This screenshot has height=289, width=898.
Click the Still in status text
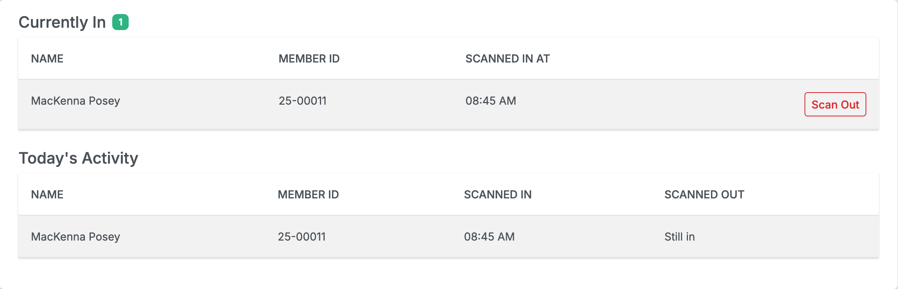679,237
